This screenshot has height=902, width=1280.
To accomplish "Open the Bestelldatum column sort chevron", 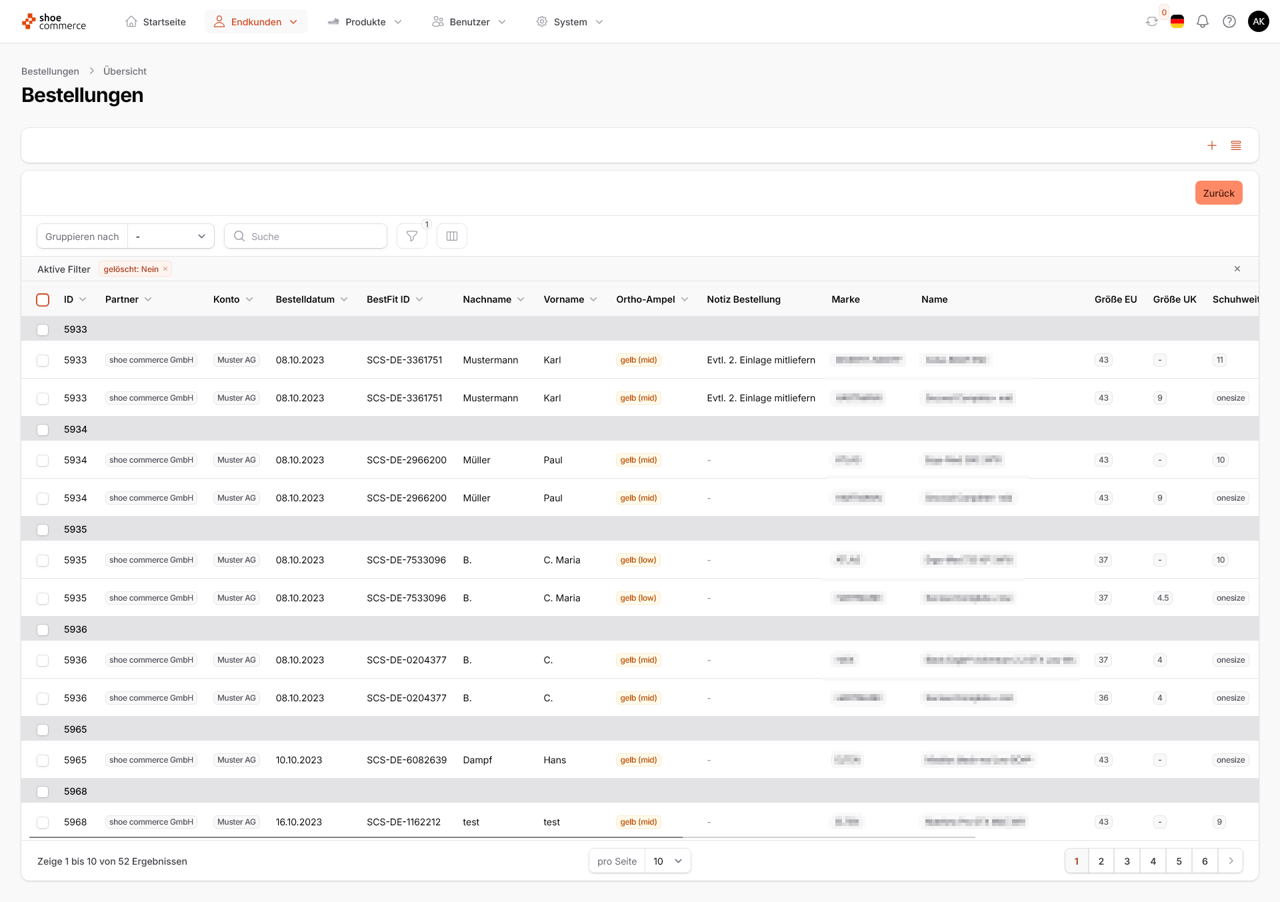I will pyautogui.click(x=344, y=299).
